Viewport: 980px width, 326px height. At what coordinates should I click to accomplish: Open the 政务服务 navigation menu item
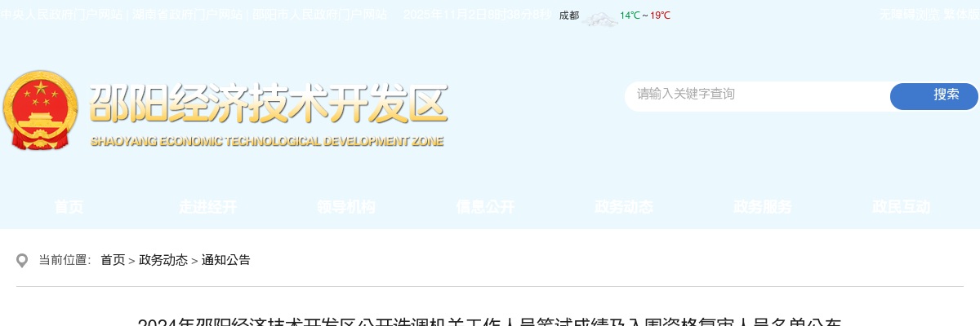point(763,207)
